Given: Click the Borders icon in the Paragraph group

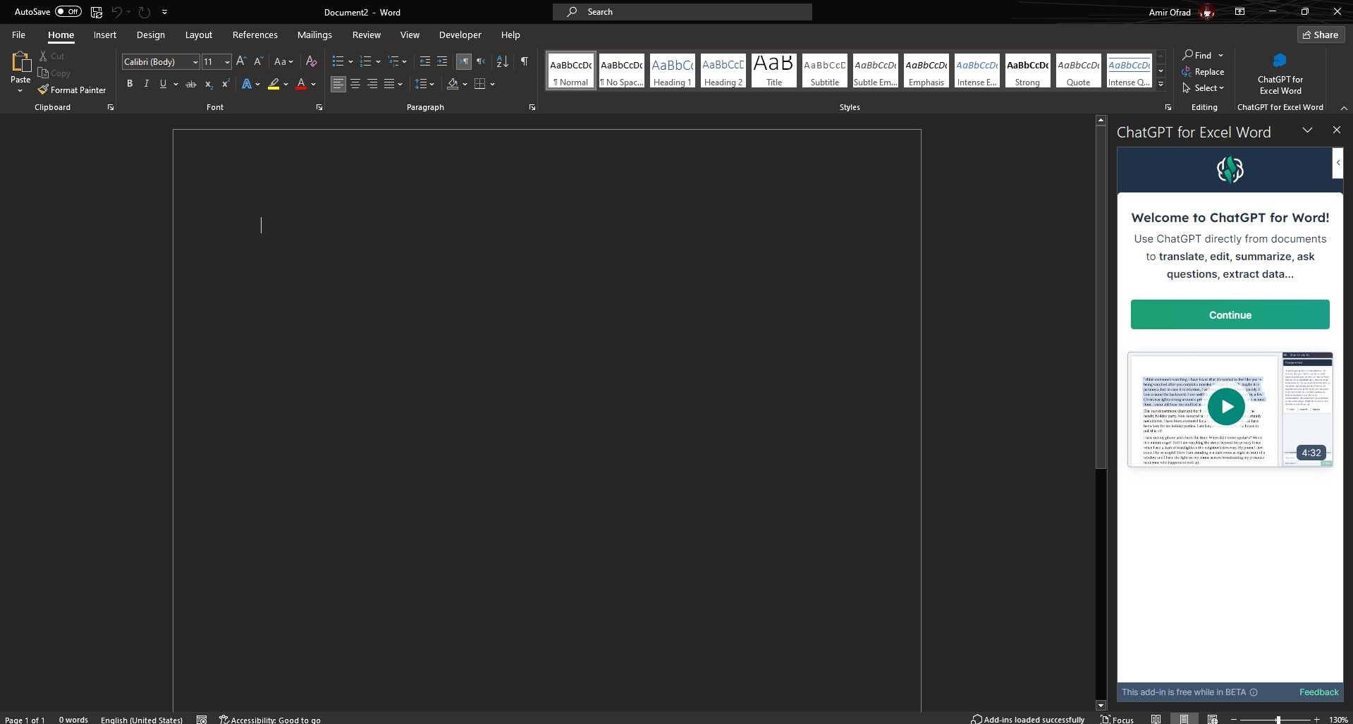Looking at the screenshot, I should (479, 84).
